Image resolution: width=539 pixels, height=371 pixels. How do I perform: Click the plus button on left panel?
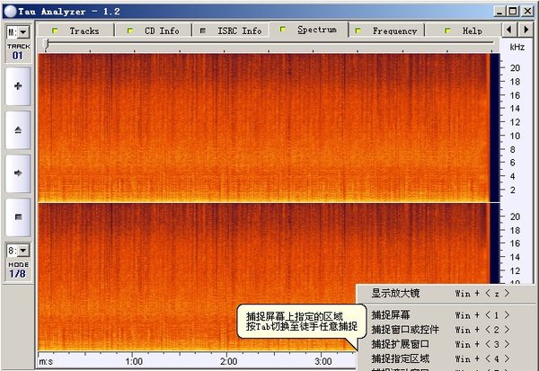[x=18, y=86]
